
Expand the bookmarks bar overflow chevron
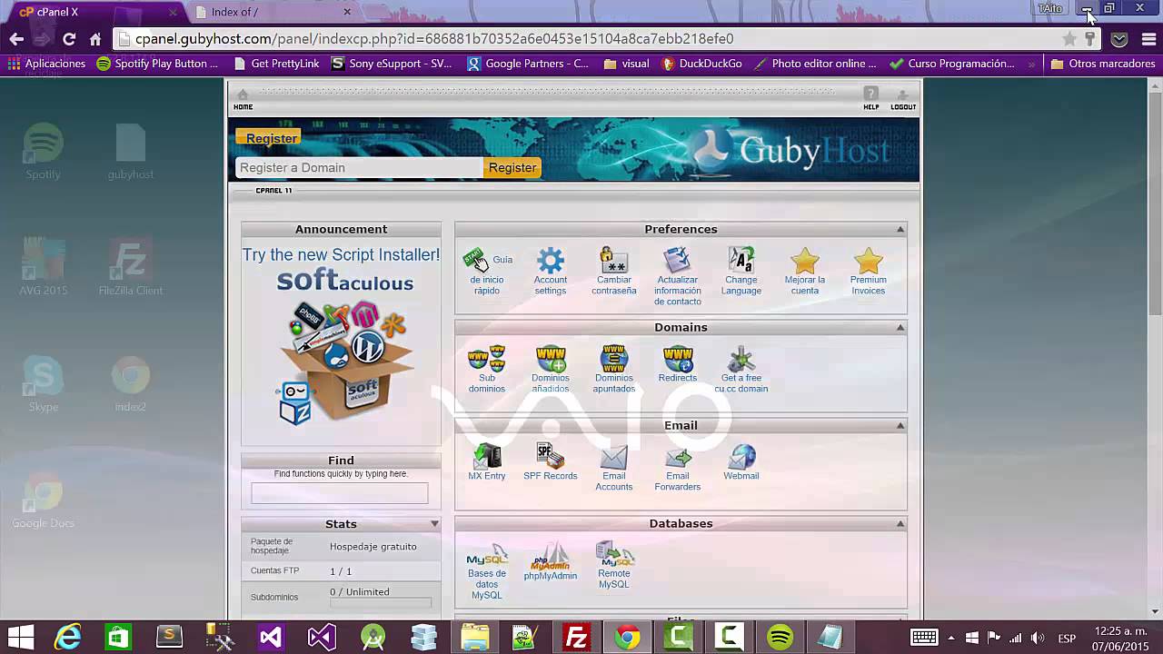1031,64
